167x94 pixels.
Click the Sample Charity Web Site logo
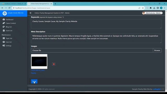point(5,13)
